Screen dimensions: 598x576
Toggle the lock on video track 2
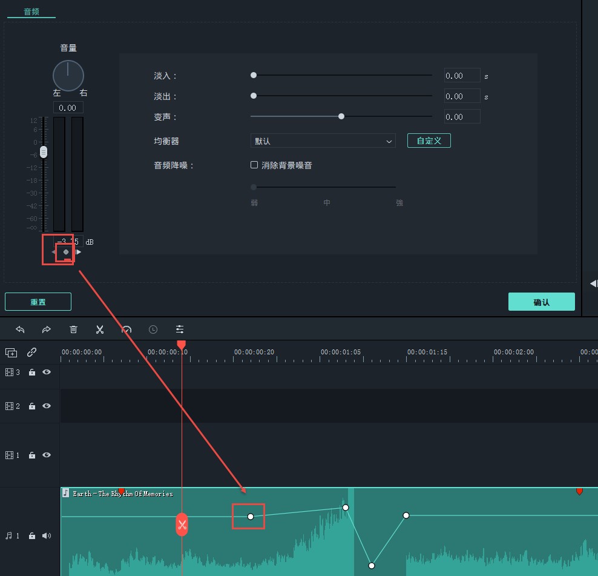(x=32, y=406)
